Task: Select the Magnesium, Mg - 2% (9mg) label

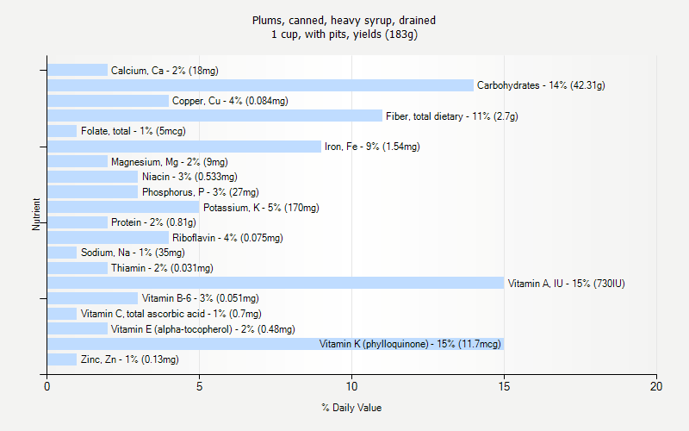Action: [170, 162]
